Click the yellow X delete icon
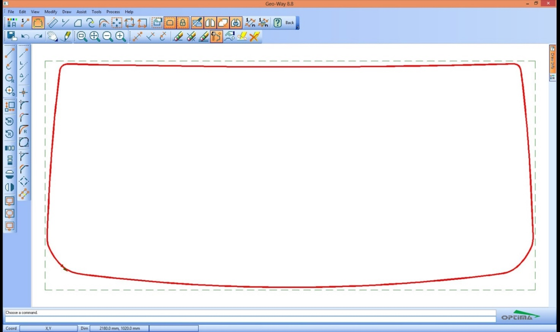 pos(255,36)
